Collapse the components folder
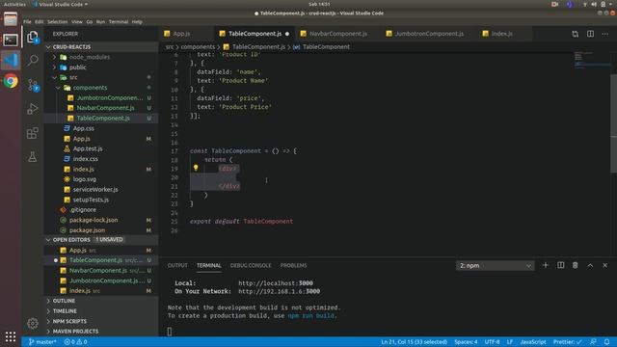Screen dimensions: 617x347 [x=90, y=88]
